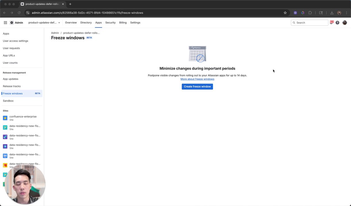Click the first purple extension icon in toolbar
351x206 pixels.
295,13
